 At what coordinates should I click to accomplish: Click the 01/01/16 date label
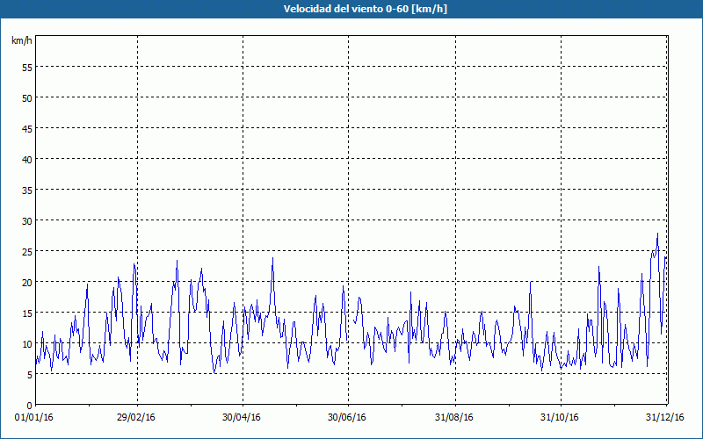pos(34,418)
